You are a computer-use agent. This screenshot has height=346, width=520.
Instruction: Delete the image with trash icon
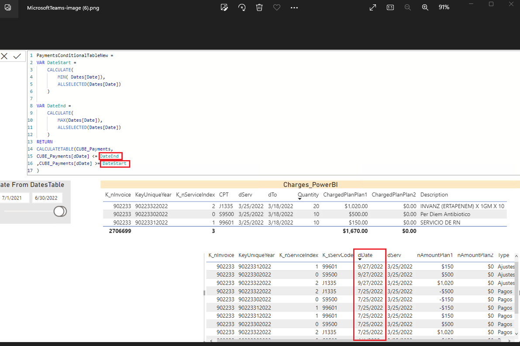[x=259, y=7]
